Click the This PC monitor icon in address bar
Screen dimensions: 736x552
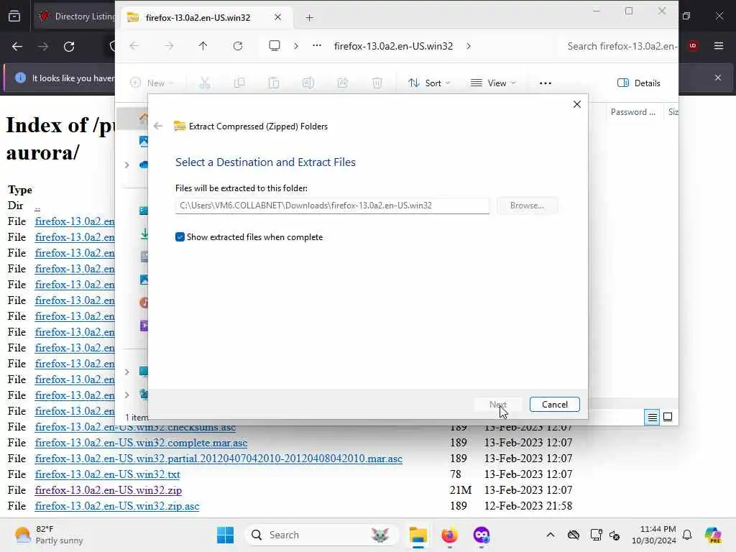coord(275,45)
